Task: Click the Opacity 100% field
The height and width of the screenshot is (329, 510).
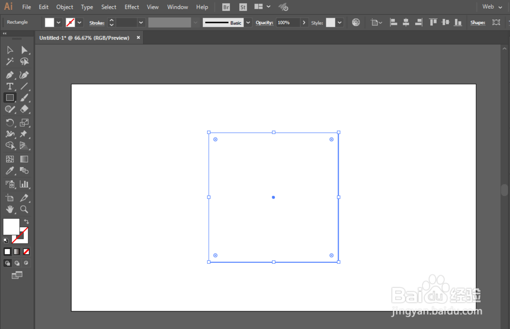Action: point(288,23)
